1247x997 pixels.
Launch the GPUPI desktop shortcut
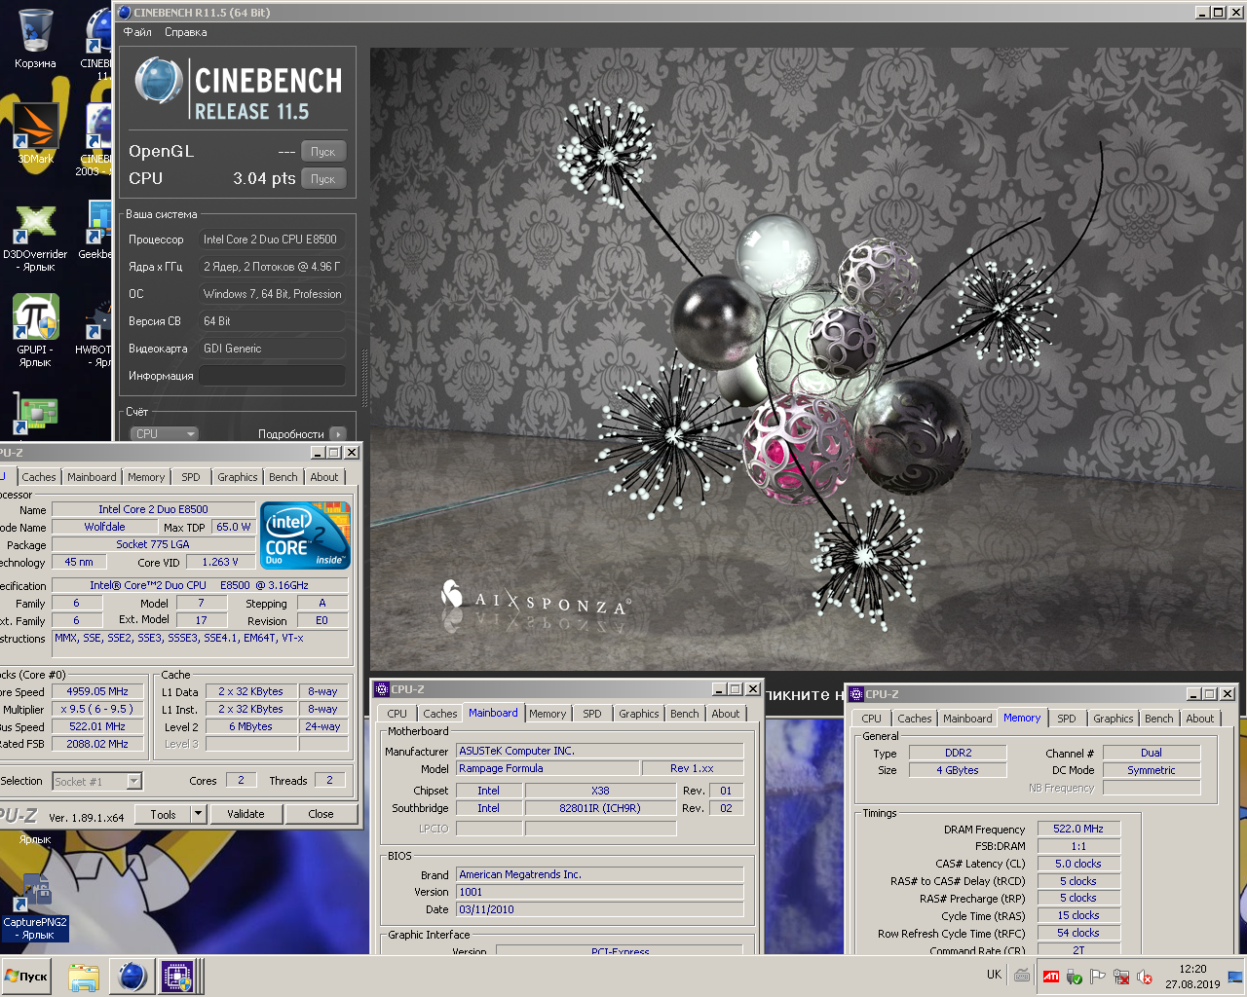tap(35, 329)
